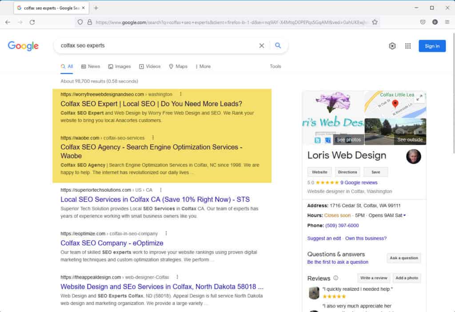This screenshot has height=312, width=455.
Task: Expand the map with the arrows icon
Action: 419,98
